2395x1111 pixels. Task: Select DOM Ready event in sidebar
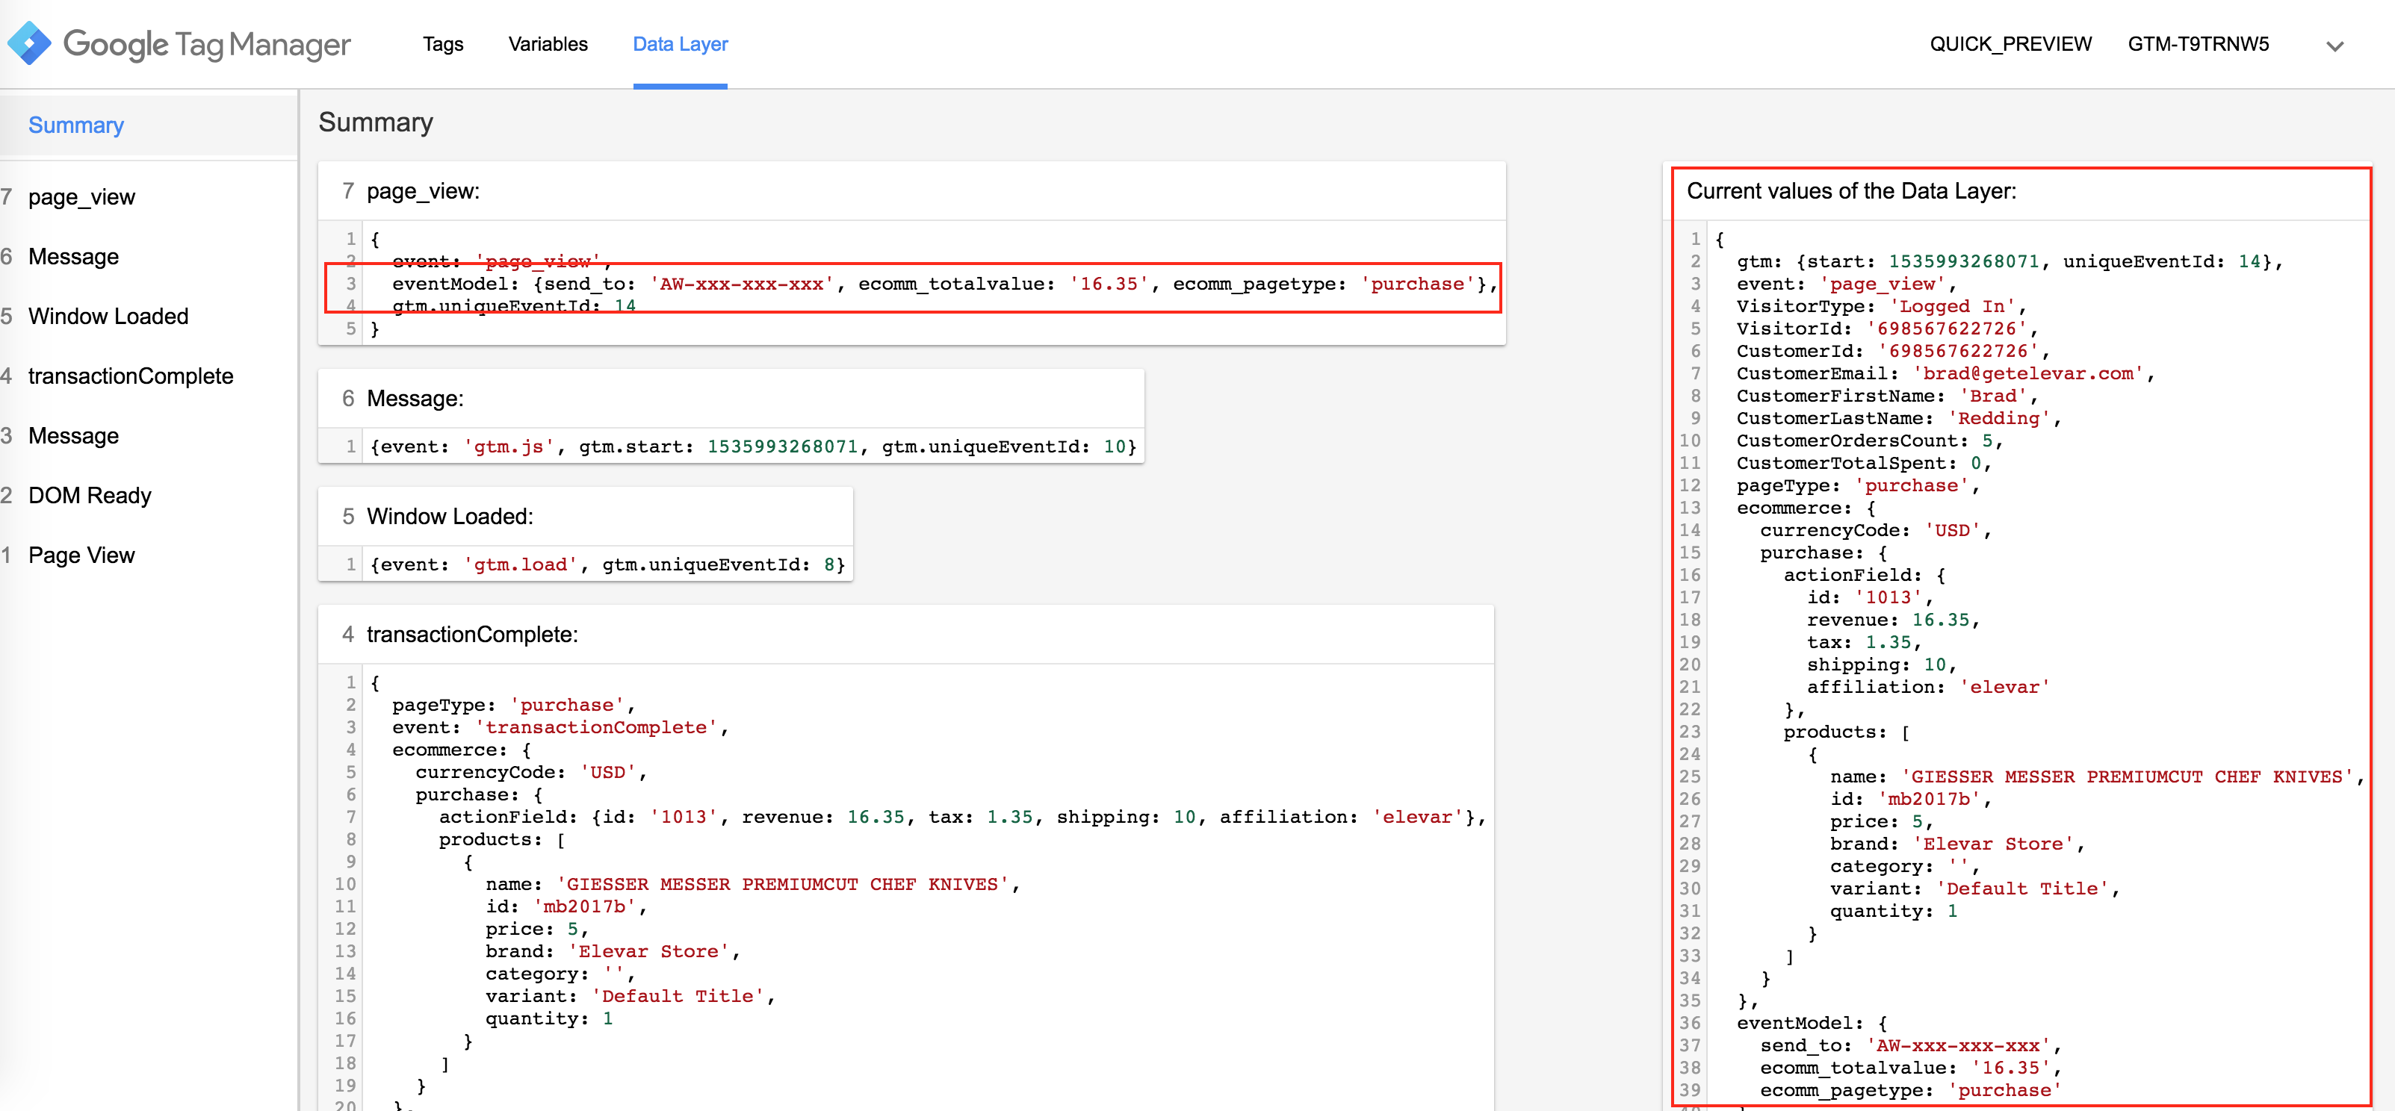click(x=89, y=495)
